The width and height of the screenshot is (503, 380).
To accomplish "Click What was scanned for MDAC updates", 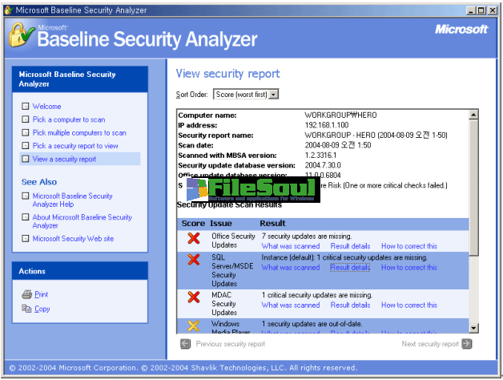I will 290,305.
